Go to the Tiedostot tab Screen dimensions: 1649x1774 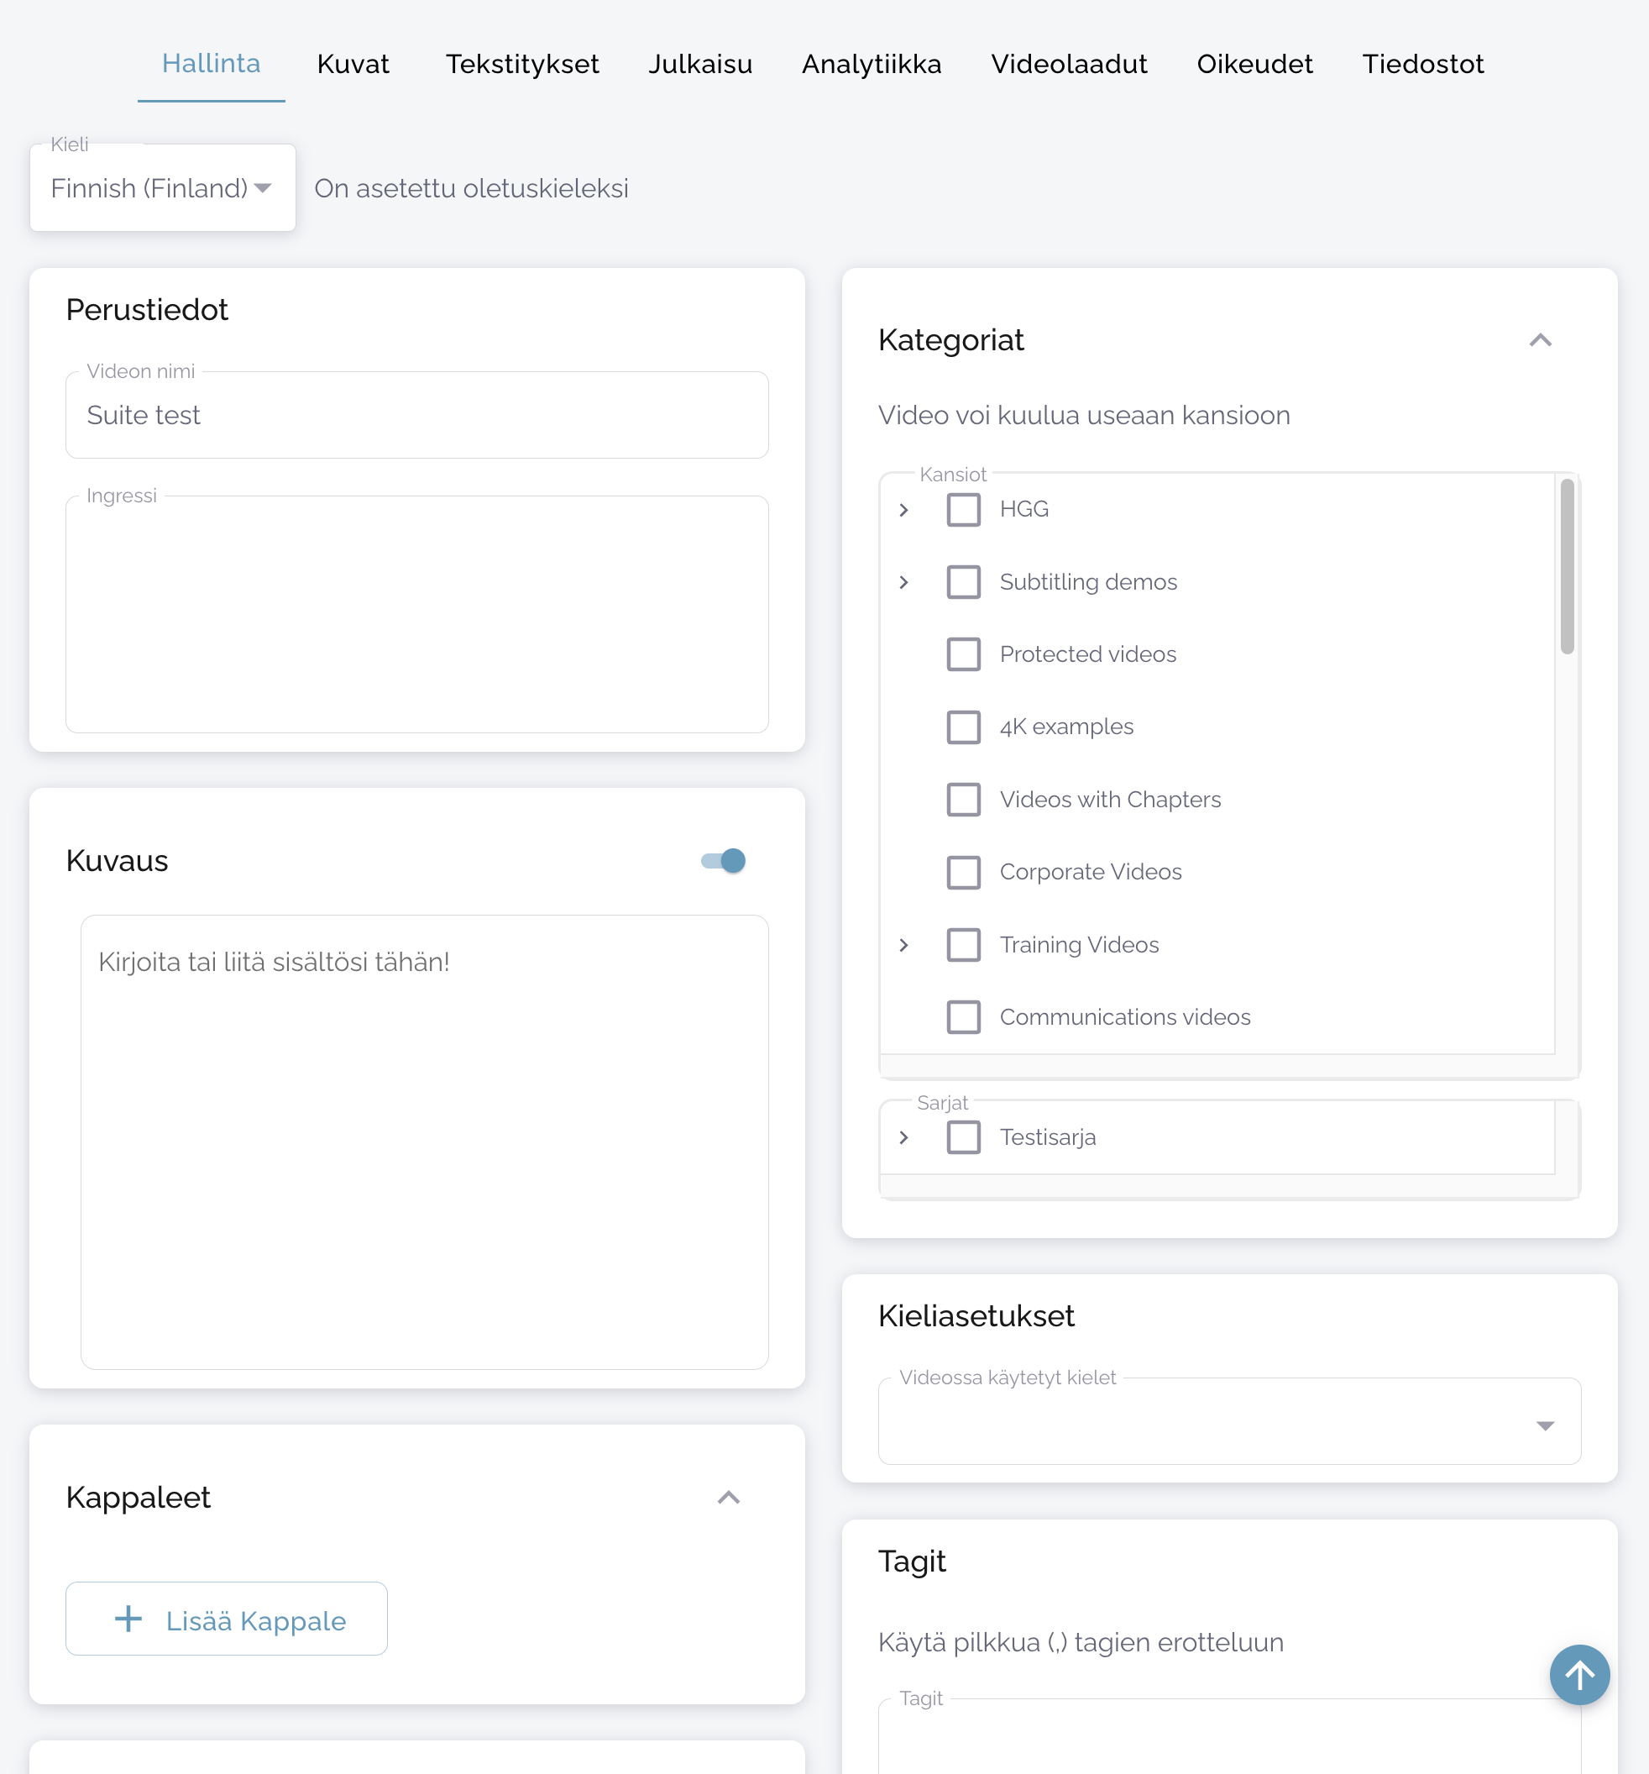(1422, 64)
